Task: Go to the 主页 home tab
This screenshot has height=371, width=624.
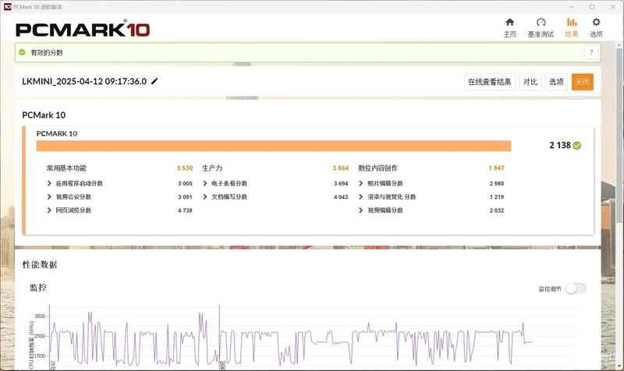Action: tap(510, 28)
